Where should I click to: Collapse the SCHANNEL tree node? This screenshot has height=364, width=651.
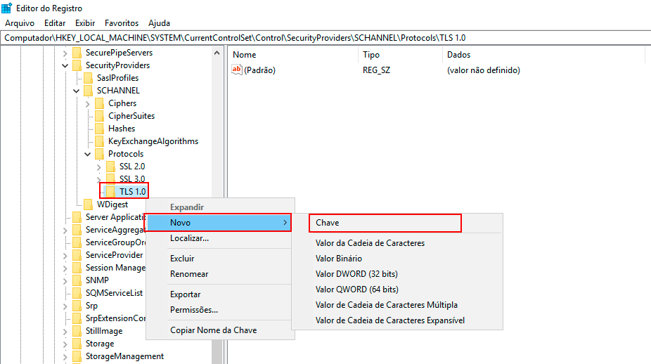point(76,91)
